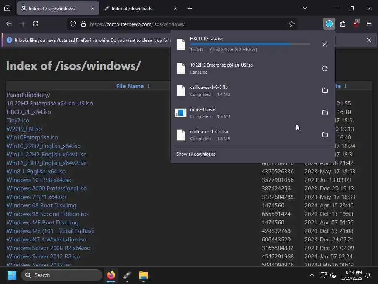Click the HBCD_PE_x64.iso page link
This screenshot has height=284, width=378.
pyautogui.click(x=29, y=112)
